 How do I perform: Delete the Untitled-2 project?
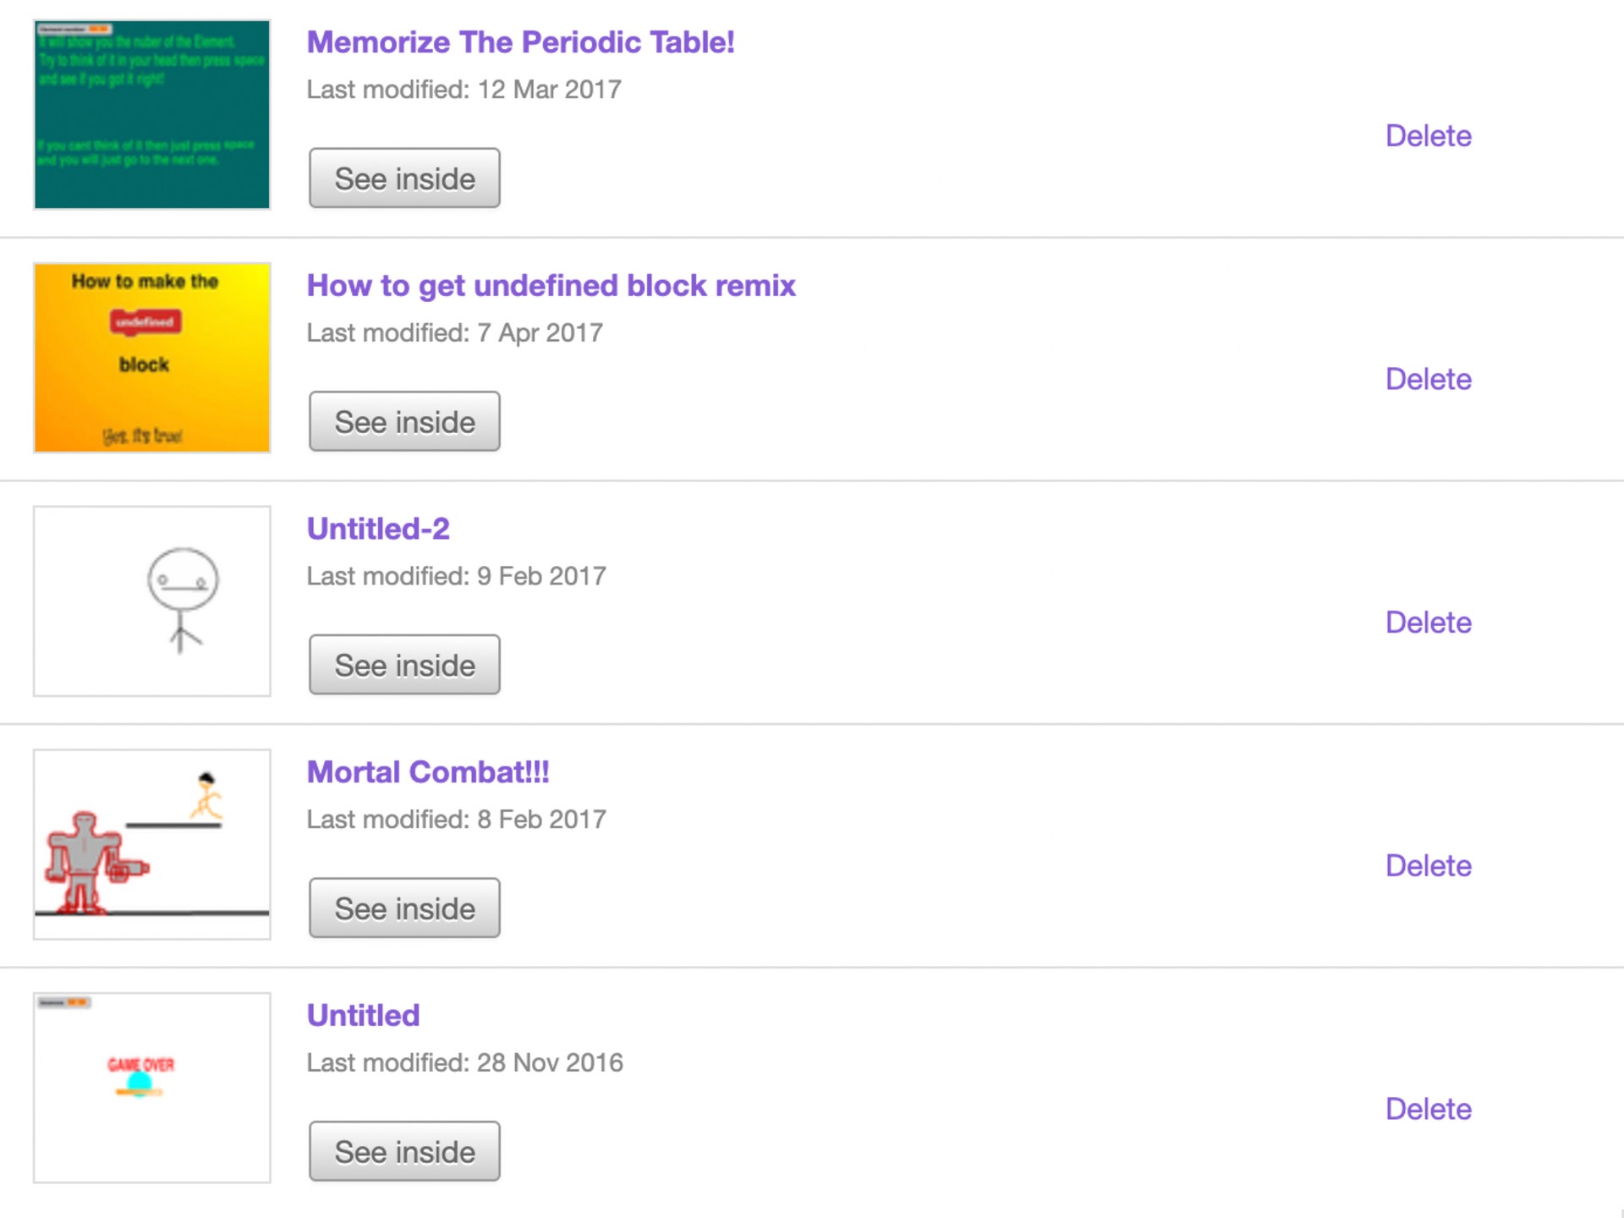pyautogui.click(x=1428, y=622)
